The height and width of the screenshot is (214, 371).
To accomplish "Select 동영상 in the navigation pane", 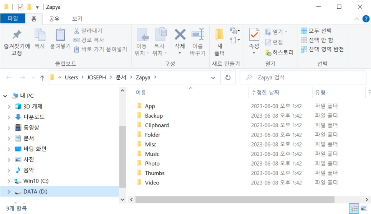I will 31,128.
